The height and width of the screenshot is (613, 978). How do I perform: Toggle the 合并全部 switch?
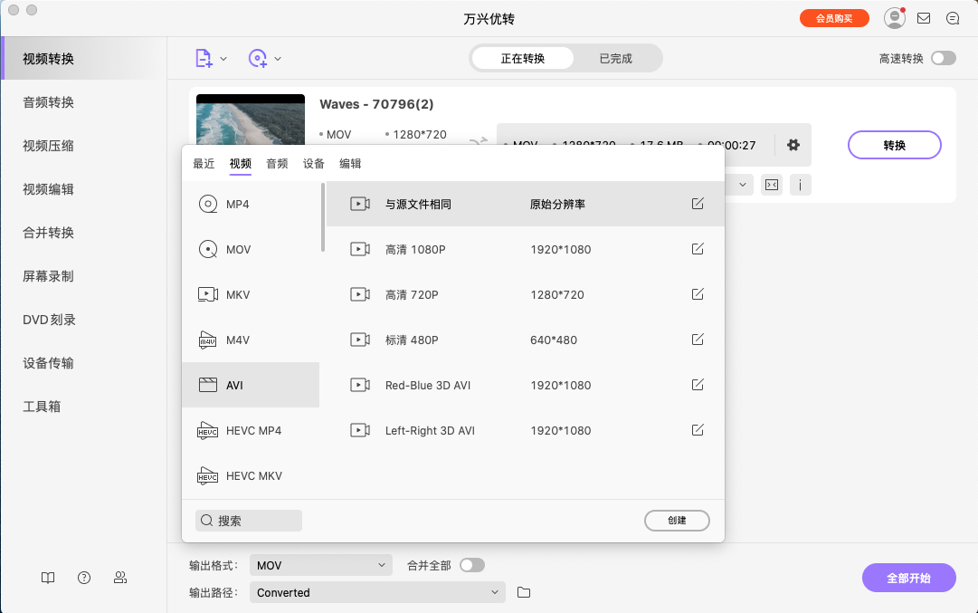(x=471, y=563)
